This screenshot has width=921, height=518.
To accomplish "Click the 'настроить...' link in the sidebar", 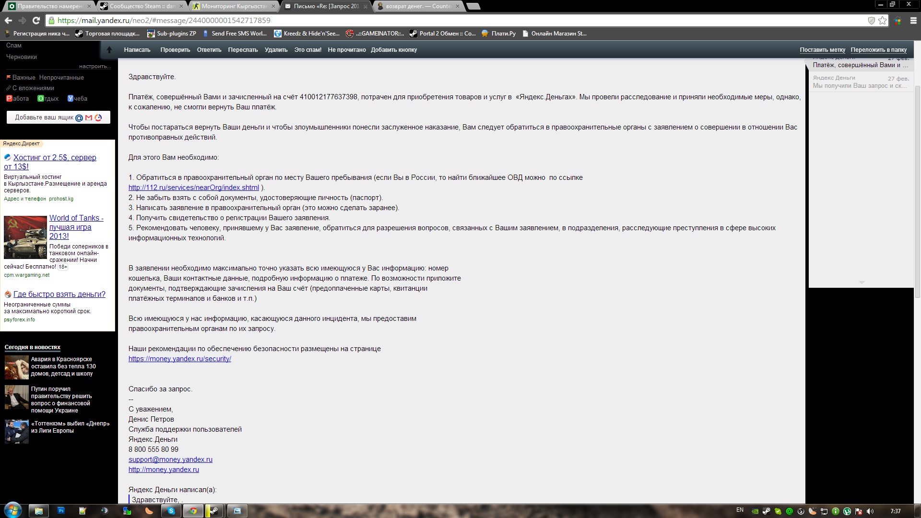I will coord(95,66).
